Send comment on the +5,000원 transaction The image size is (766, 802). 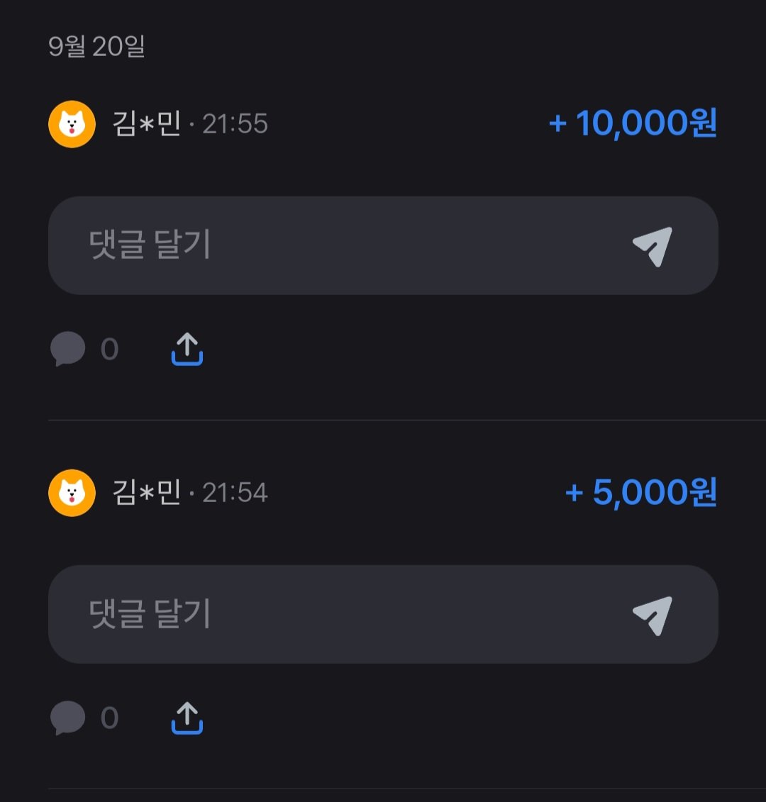tap(653, 616)
